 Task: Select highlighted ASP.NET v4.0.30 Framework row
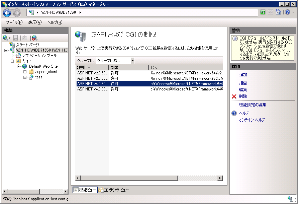(150, 84)
